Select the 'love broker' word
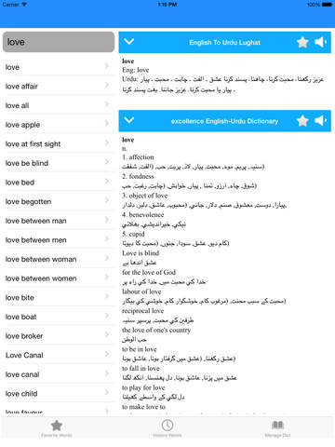Viewport: 335px width, 447px height. click(x=58, y=336)
